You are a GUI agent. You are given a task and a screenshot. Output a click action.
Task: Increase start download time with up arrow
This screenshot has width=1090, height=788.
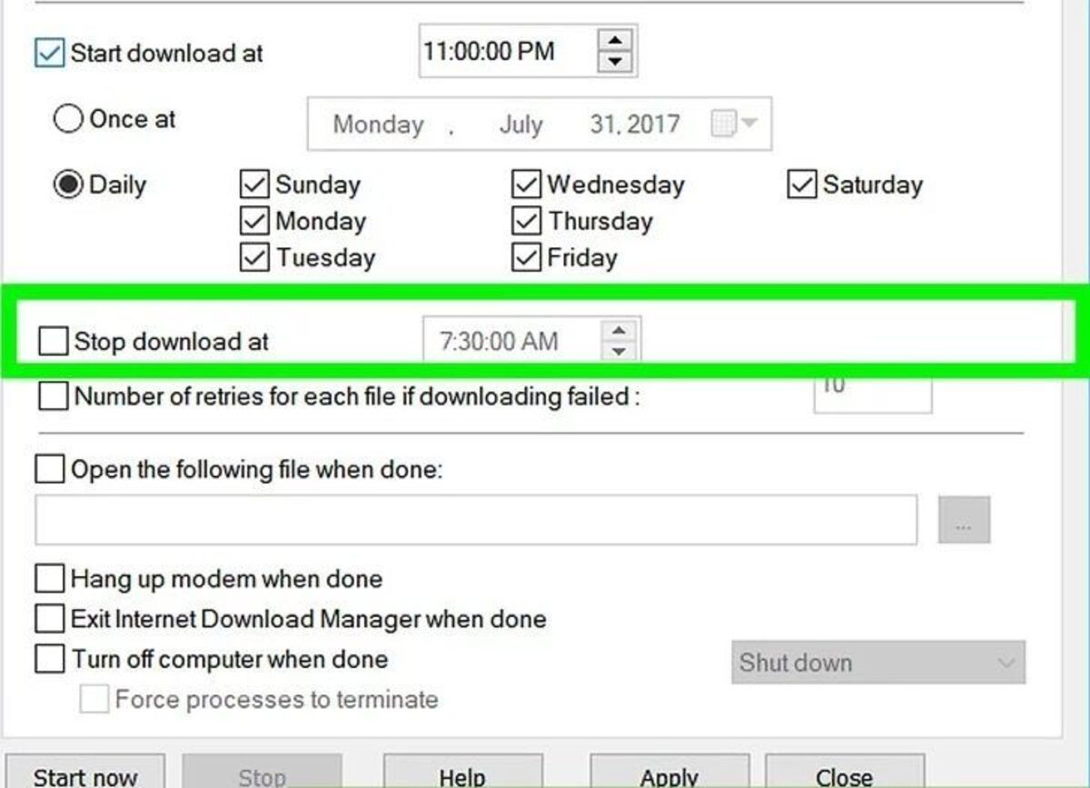[617, 41]
